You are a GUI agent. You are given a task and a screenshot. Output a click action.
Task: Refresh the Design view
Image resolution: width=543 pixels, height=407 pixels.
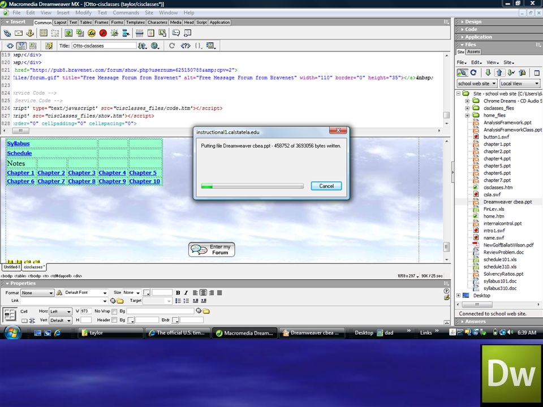(172, 46)
